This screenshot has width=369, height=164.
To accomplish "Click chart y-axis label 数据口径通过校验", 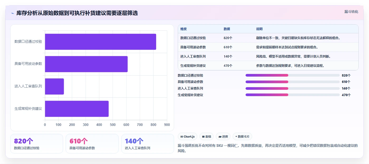I will (x=28, y=41).
